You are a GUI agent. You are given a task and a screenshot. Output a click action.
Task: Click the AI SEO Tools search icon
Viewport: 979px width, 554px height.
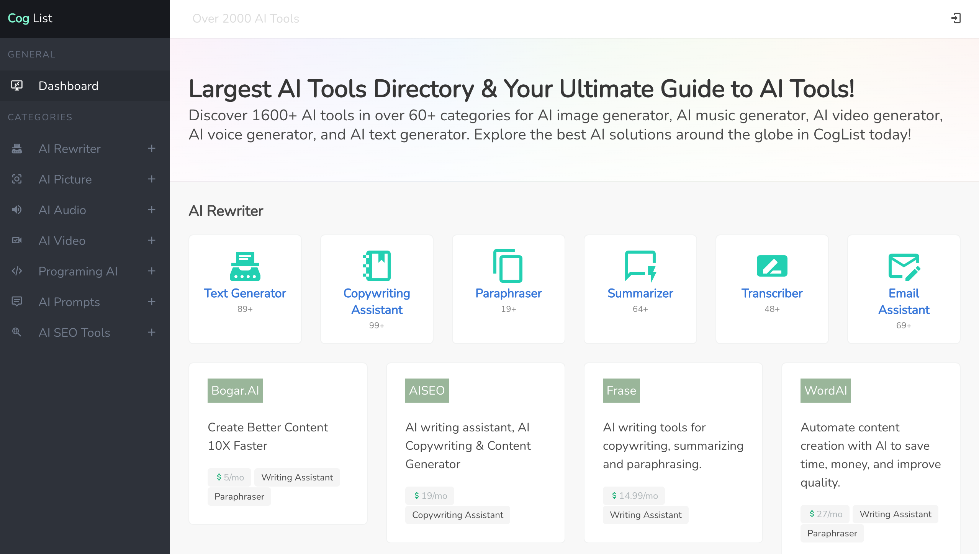[17, 332]
